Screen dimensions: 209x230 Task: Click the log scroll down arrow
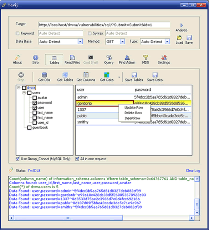(x=197, y=213)
